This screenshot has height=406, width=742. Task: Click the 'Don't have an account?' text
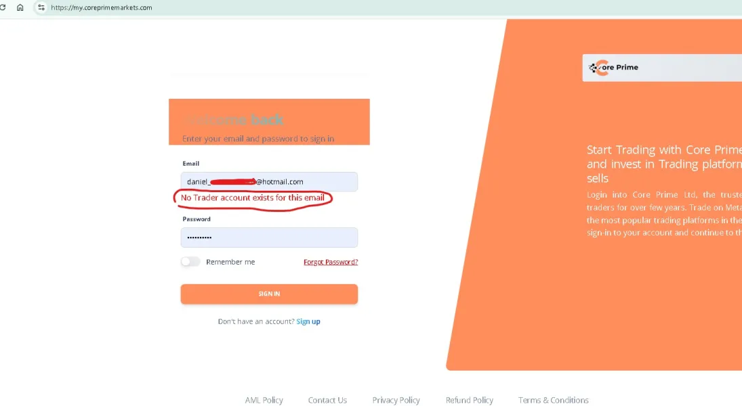(256, 321)
